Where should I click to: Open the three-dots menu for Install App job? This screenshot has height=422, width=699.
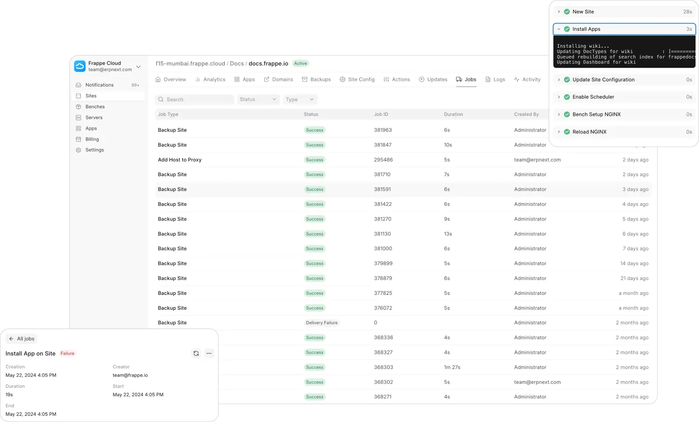click(209, 353)
